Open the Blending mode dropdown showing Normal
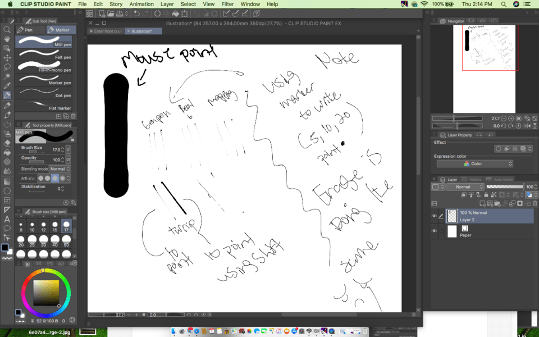Image resolution: width=539 pixels, height=337 pixels. click(61, 168)
